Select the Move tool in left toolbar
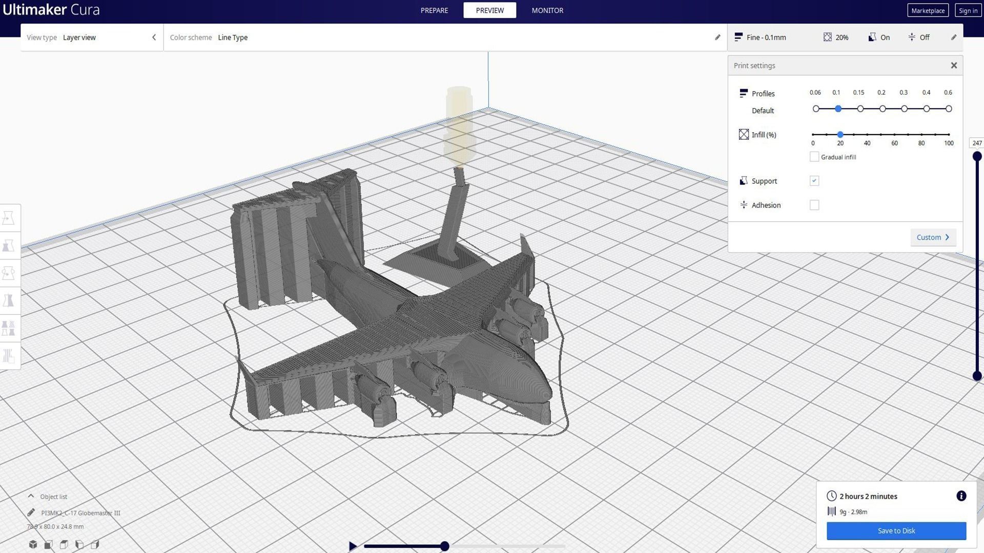This screenshot has height=553, width=984. [9, 218]
